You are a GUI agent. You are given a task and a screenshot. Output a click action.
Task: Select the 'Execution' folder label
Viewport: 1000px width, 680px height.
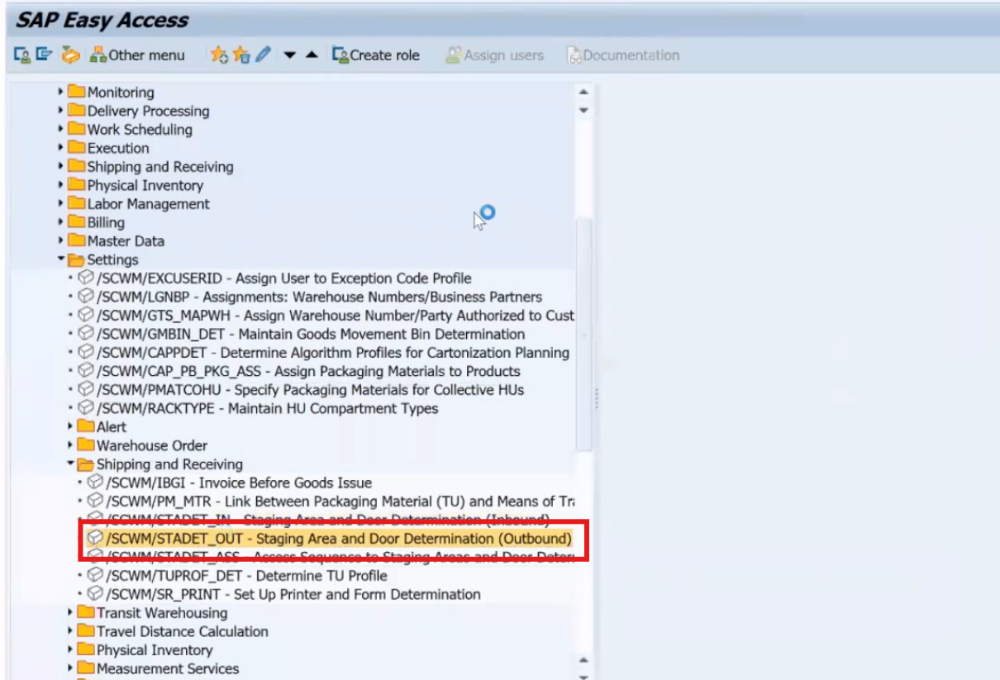pos(118,148)
